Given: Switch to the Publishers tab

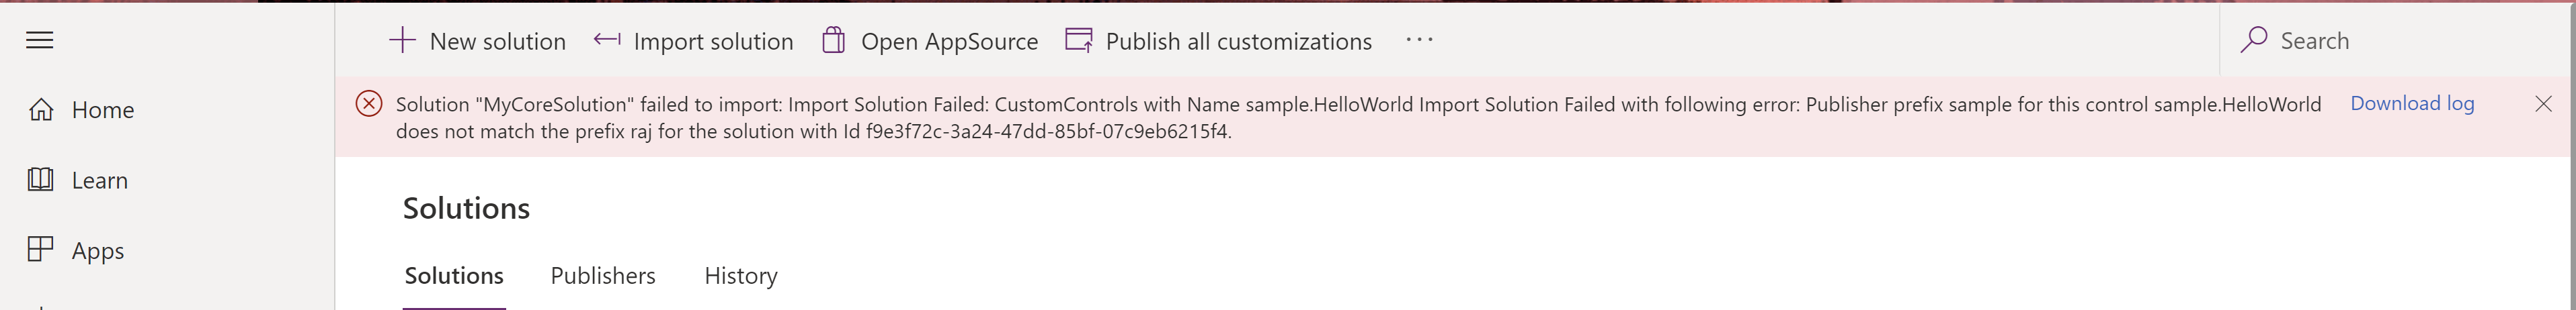Looking at the screenshot, I should tap(603, 276).
